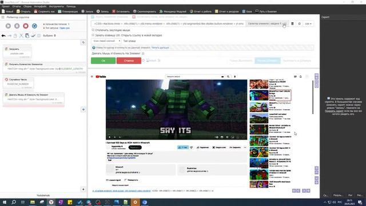Screen dimensions: 366x206
Task: Click the YouTube hamburger menu icon
Action: pyautogui.click(x=92, y=77)
